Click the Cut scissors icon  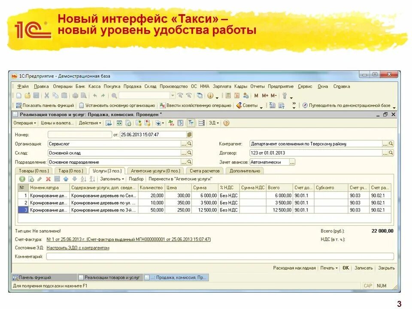tap(47, 96)
